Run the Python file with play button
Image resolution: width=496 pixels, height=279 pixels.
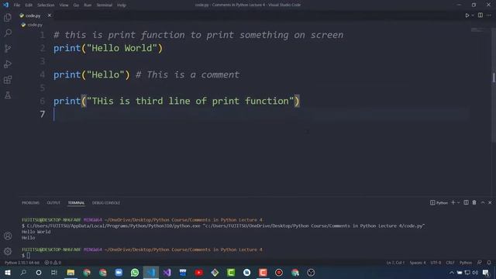click(467, 15)
